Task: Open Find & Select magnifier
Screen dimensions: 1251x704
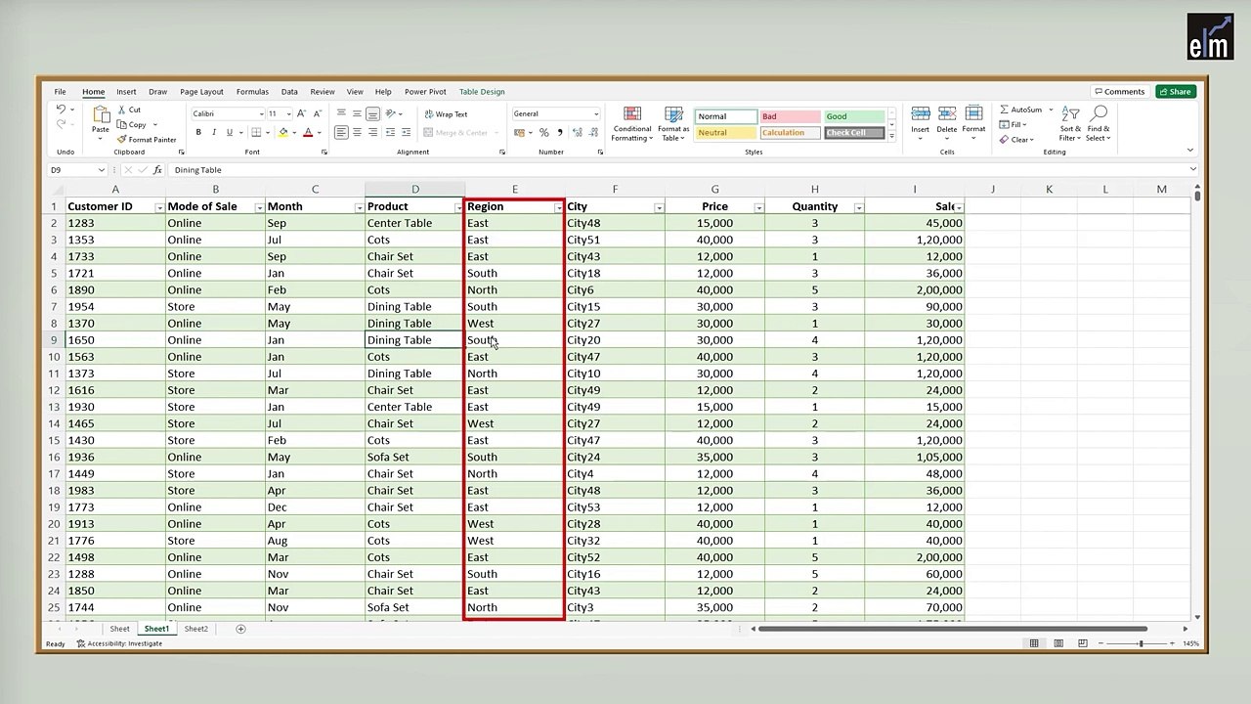Action: pos(1099,114)
